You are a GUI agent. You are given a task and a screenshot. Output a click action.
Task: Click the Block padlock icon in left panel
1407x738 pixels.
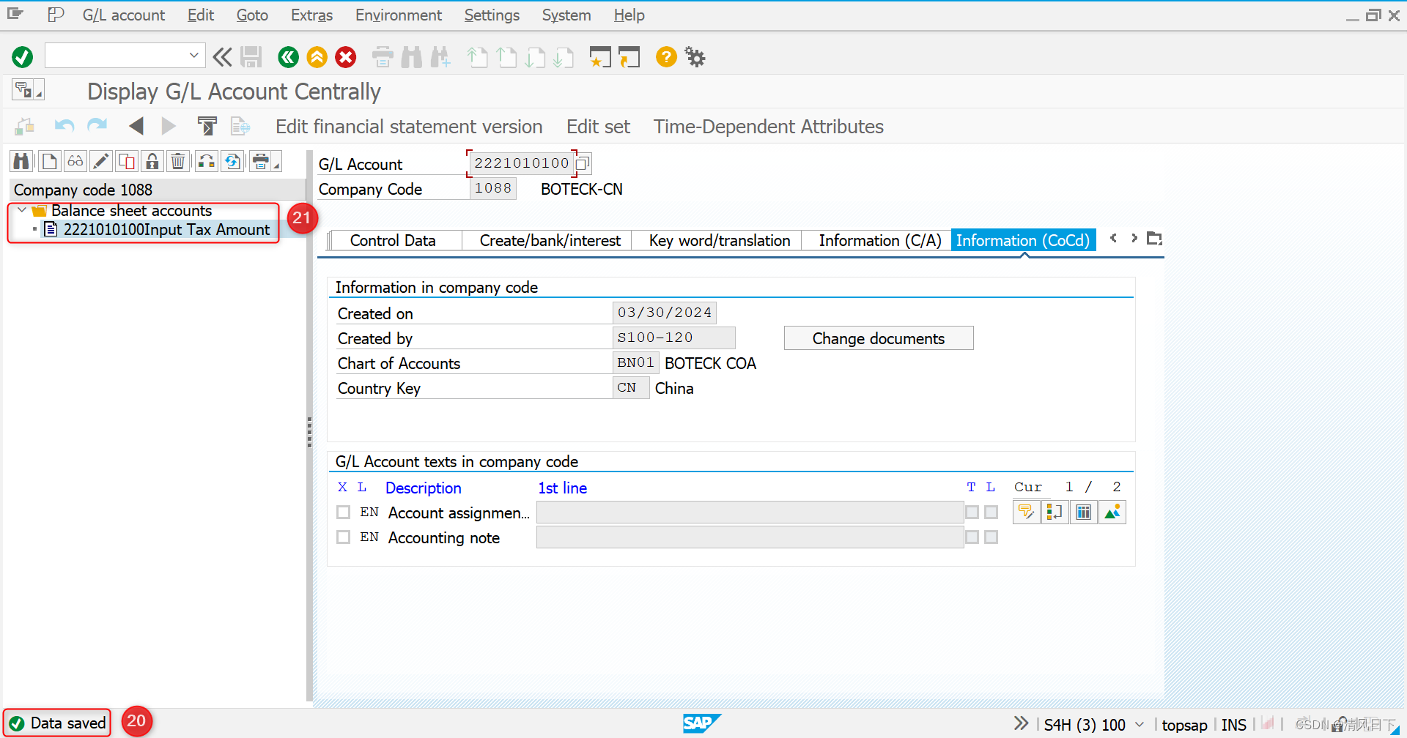(152, 161)
